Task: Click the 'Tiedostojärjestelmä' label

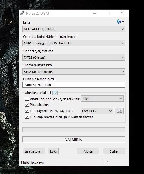Action: click(x=38, y=51)
